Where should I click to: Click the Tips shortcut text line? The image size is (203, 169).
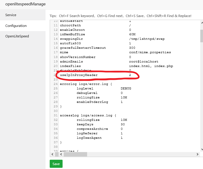[x=120, y=16]
